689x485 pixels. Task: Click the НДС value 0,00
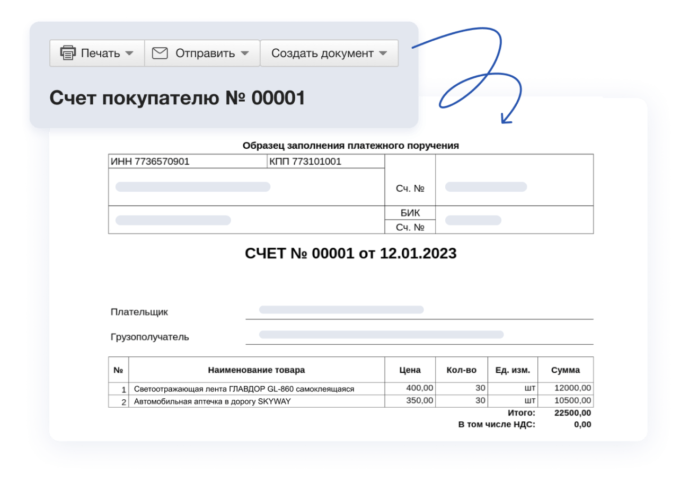[x=582, y=425]
